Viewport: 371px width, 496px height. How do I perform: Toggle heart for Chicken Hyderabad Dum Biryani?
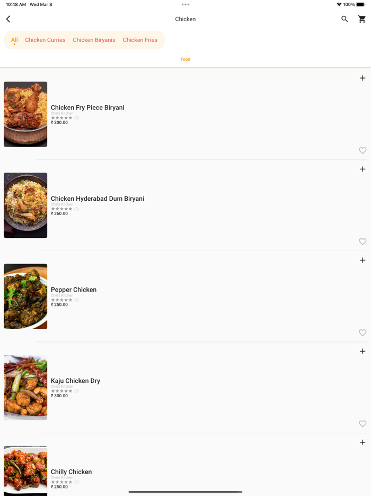pos(363,242)
